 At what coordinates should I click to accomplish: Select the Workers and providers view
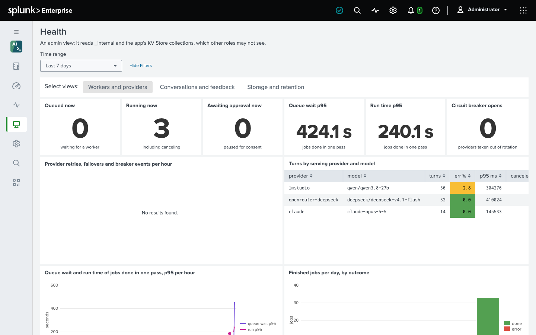tap(118, 87)
